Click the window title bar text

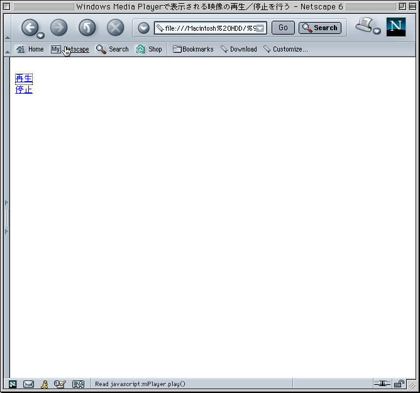point(209,7)
